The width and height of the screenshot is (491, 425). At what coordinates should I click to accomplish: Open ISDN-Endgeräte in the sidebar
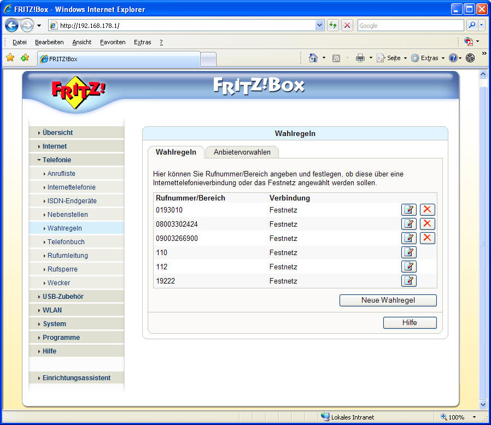click(x=77, y=201)
